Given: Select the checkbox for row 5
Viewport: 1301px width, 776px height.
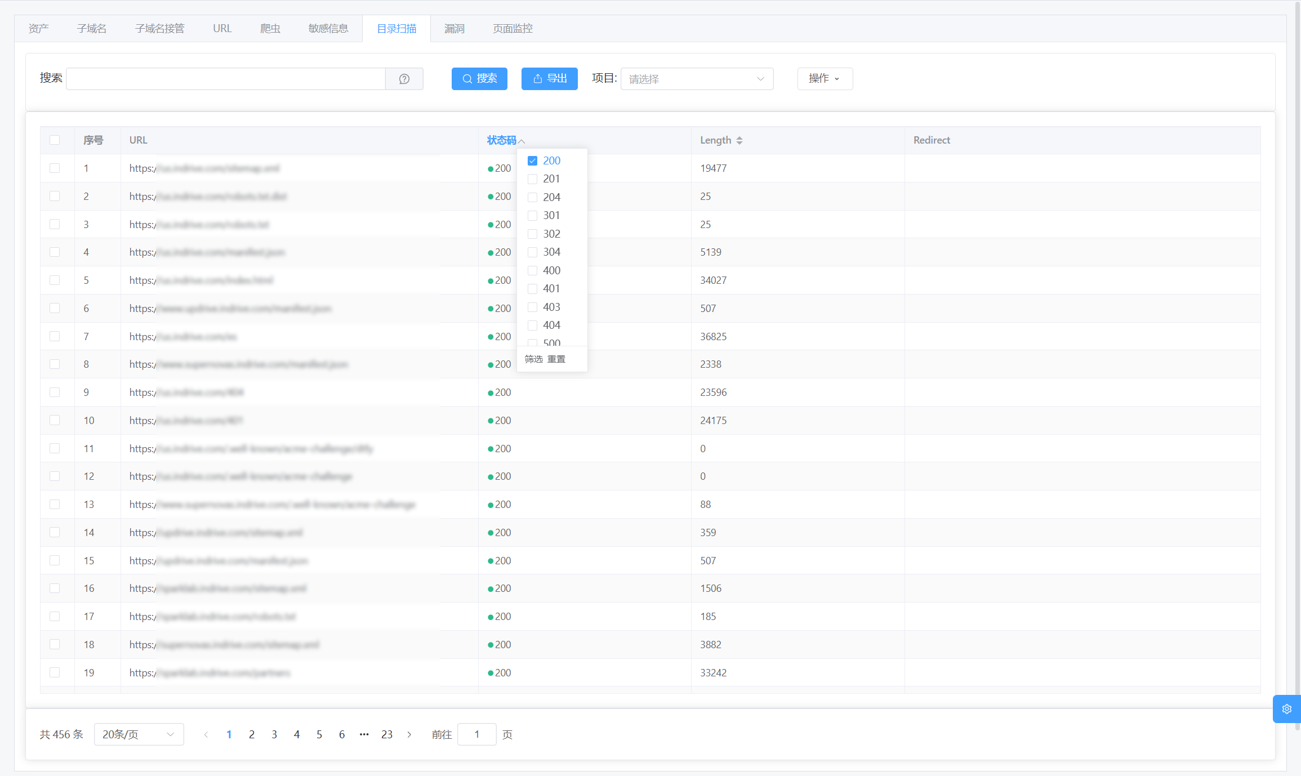Looking at the screenshot, I should 55,280.
